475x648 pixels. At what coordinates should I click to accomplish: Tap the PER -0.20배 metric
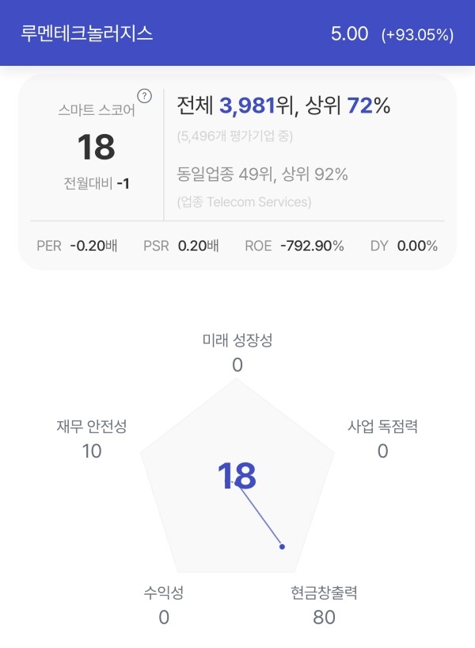coord(77,246)
